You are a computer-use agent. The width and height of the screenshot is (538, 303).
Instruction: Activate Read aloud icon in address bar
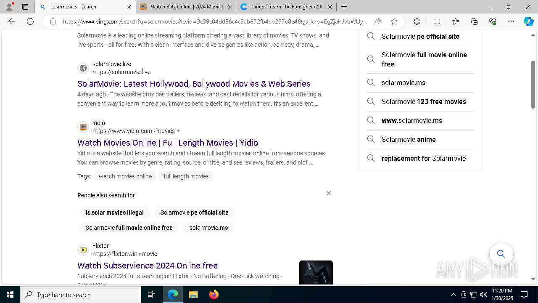(377, 21)
